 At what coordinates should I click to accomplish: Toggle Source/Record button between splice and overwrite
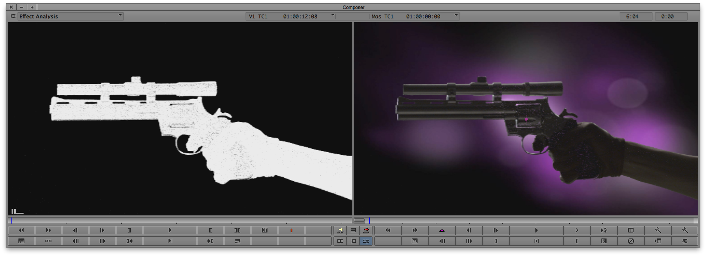(353, 230)
